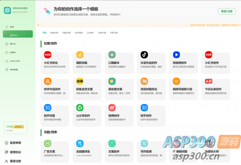Select the 口播脚本 template icon
Viewport: 241px width, 165px height.
click(112, 55)
